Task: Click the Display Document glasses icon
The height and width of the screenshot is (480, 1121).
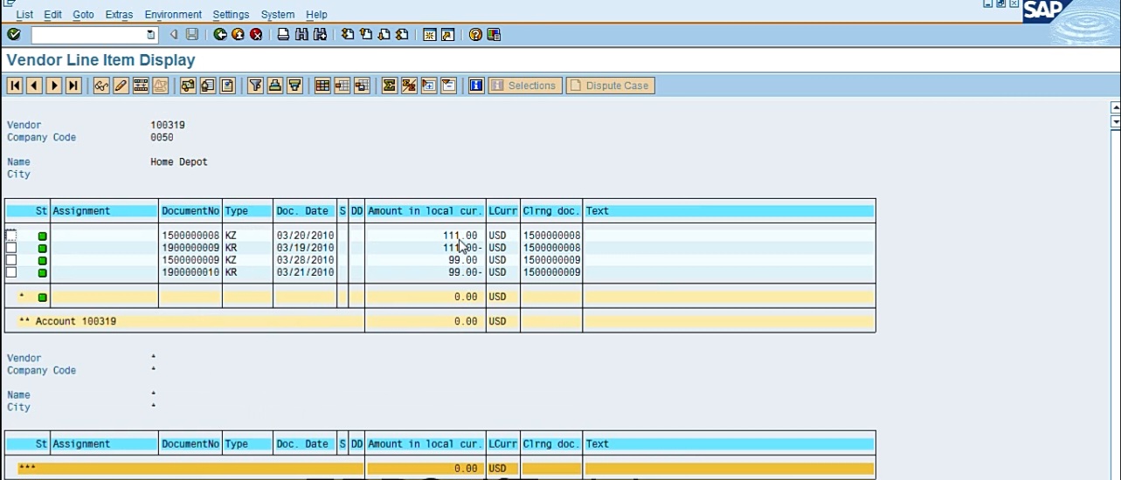Action: coord(101,86)
